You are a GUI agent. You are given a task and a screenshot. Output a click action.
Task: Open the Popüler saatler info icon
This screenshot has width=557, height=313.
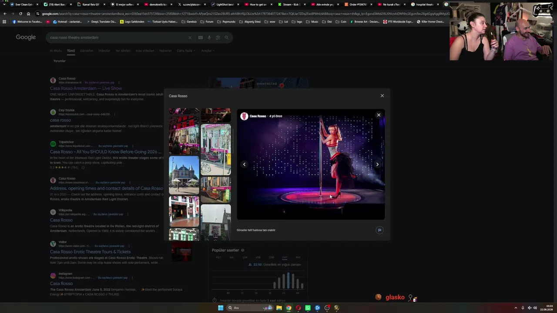pos(242,250)
